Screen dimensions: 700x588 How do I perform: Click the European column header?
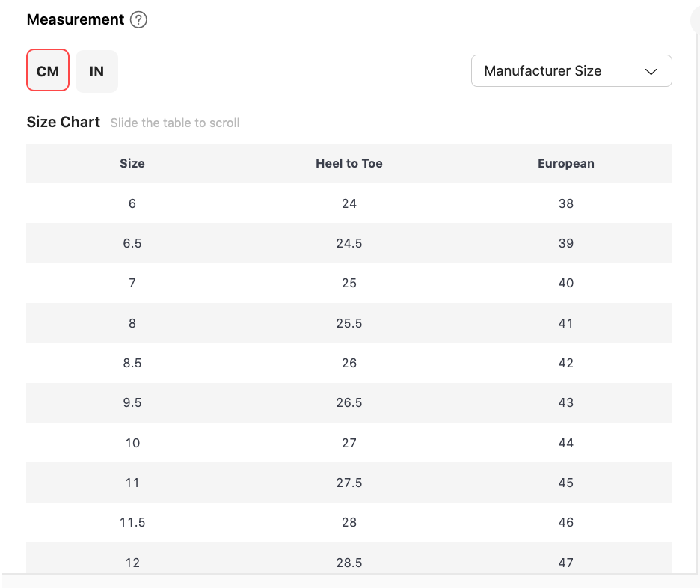coord(565,163)
